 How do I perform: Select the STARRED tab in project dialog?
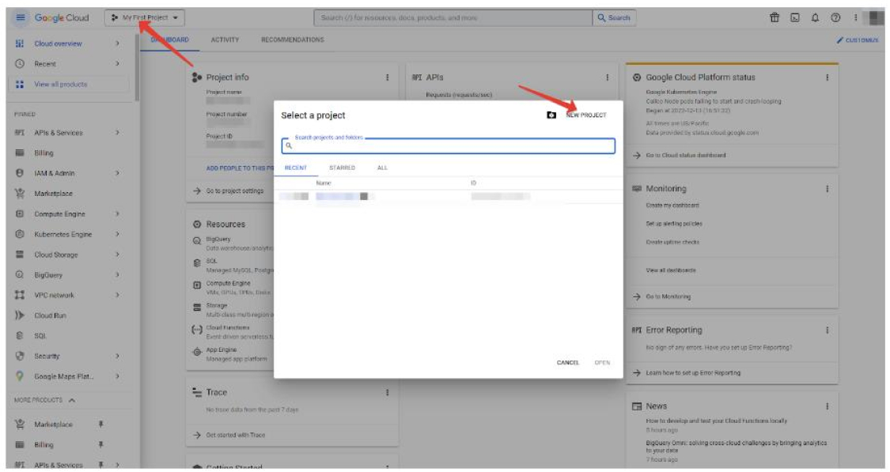pyautogui.click(x=343, y=168)
